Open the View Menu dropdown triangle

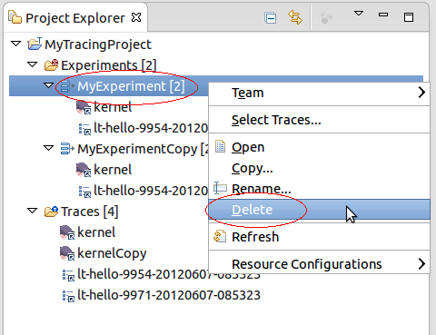[x=359, y=14]
